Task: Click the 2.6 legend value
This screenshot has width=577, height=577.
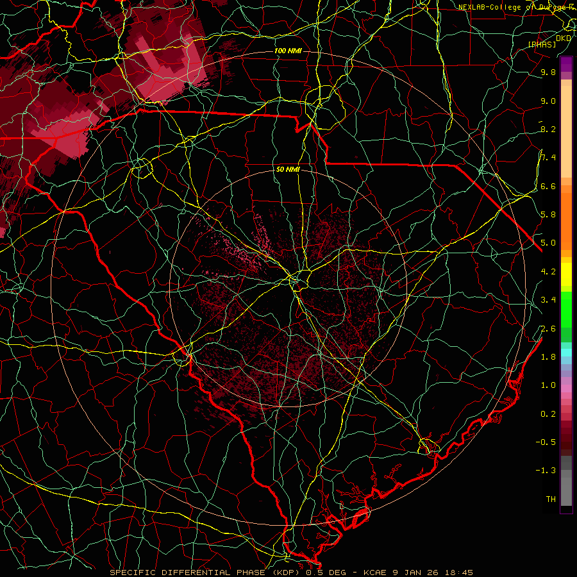Action: [x=548, y=328]
